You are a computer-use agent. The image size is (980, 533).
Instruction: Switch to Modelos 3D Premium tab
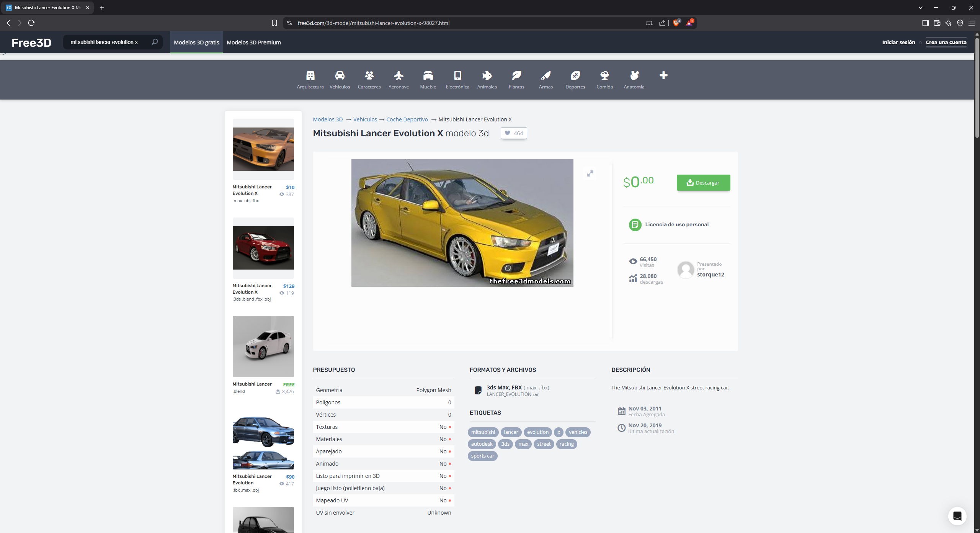tap(253, 42)
